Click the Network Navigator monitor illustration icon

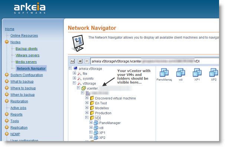tap(78, 43)
